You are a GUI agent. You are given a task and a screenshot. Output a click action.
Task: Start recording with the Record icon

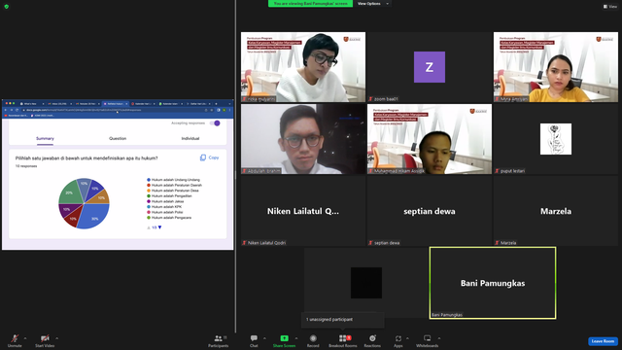[x=313, y=338]
